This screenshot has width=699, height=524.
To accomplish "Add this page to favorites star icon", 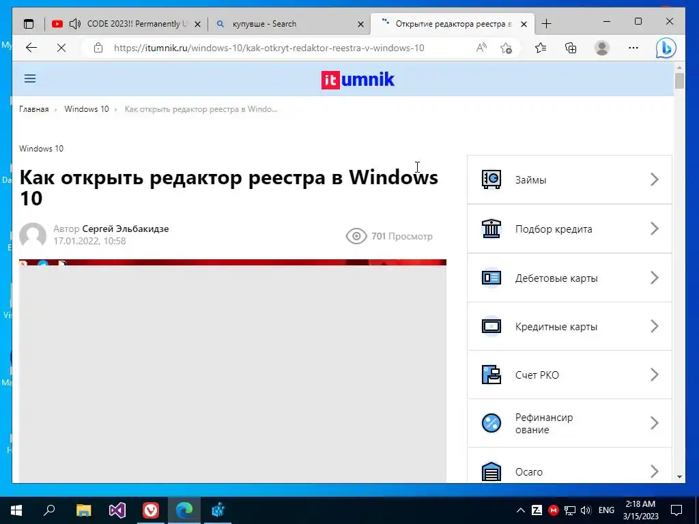I will (506, 48).
